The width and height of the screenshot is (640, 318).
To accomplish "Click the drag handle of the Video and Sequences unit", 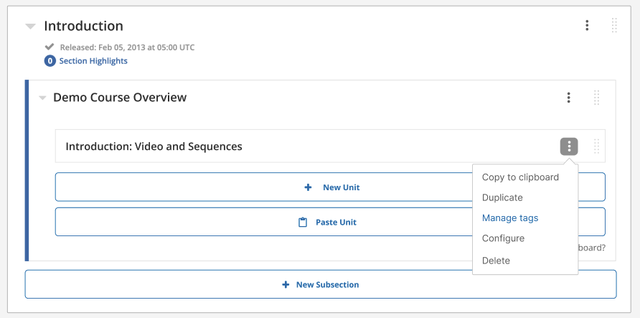I will pyautogui.click(x=596, y=146).
